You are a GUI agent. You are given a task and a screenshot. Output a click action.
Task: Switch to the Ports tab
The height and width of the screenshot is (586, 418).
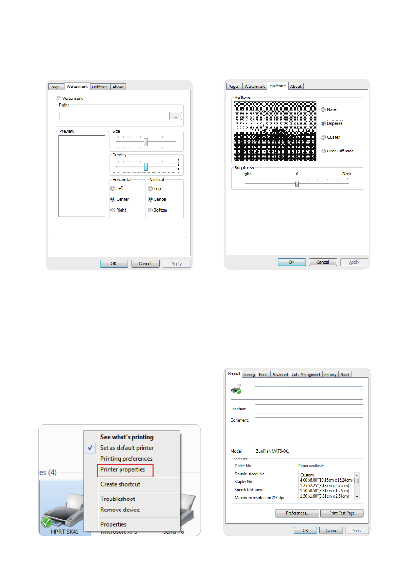click(x=263, y=375)
